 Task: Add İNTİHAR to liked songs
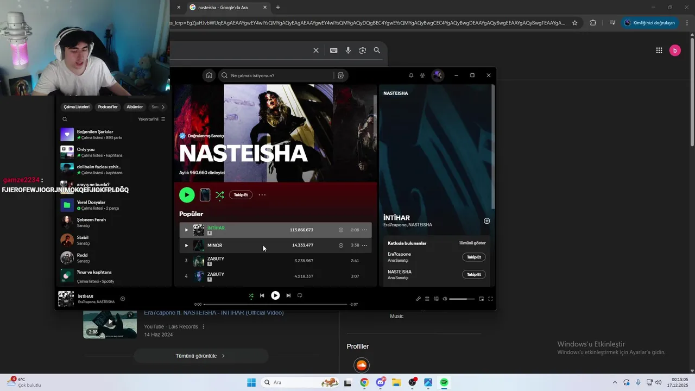click(341, 230)
